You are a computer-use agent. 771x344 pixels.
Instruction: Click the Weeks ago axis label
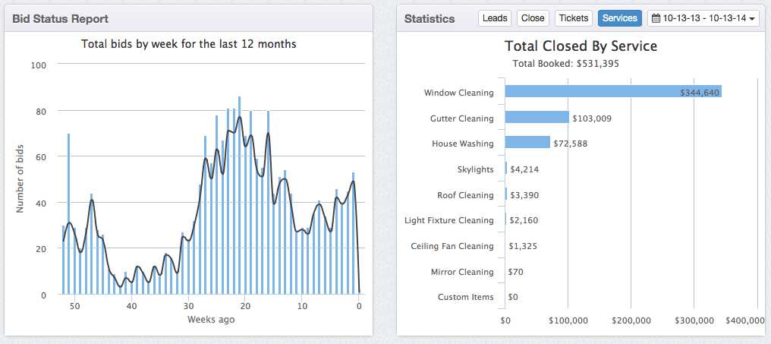coord(211,320)
